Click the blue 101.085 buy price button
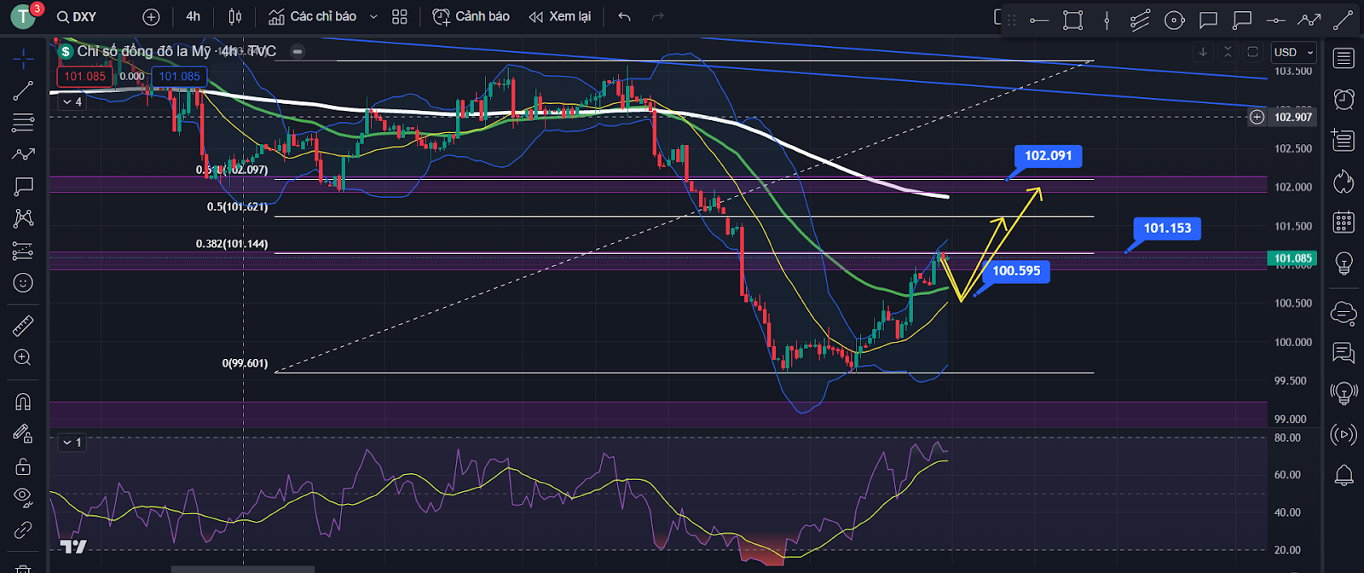 click(x=180, y=77)
